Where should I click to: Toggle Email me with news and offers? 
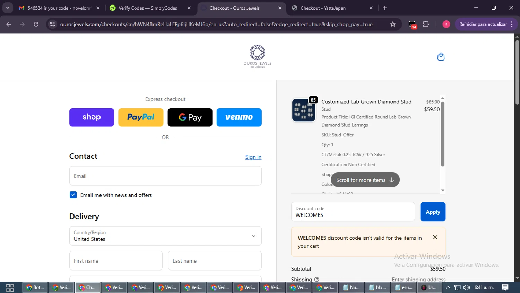pyautogui.click(x=73, y=195)
